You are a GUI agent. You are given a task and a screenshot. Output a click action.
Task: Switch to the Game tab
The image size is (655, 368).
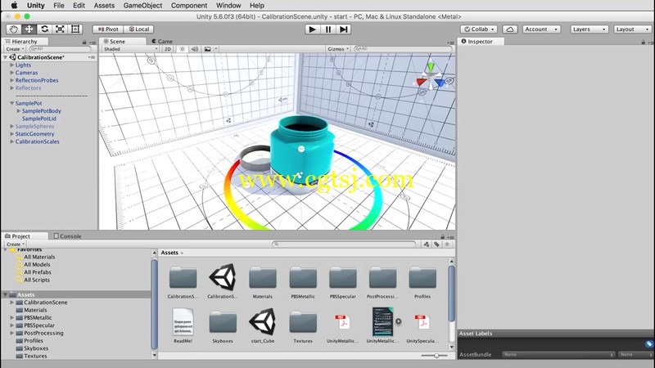(162, 42)
